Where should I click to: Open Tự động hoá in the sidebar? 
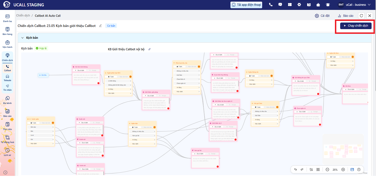[7, 139]
